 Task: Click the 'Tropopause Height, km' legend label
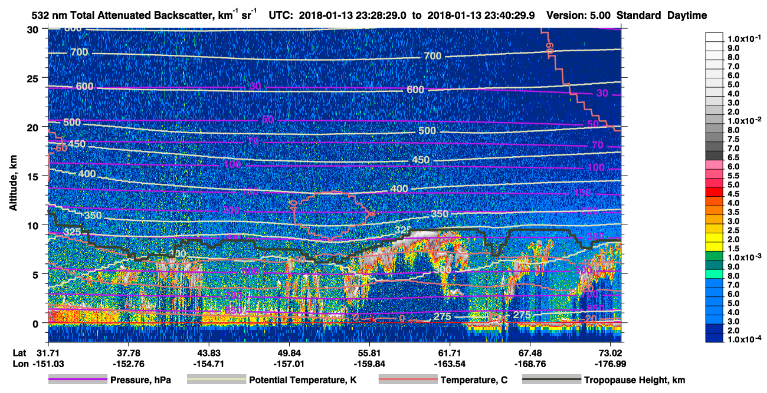(635, 380)
